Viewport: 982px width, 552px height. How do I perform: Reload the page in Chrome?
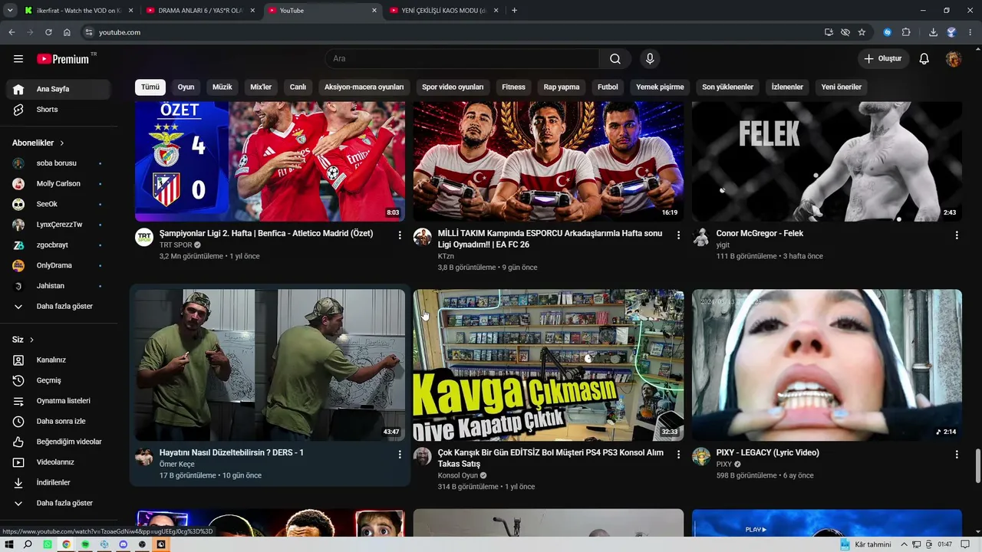click(48, 32)
